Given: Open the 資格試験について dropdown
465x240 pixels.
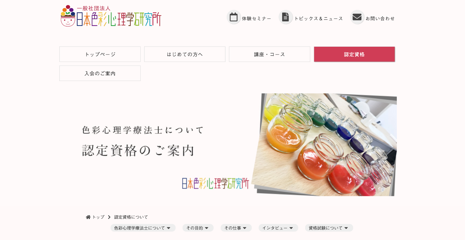Looking at the screenshot, I should point(329,228).
